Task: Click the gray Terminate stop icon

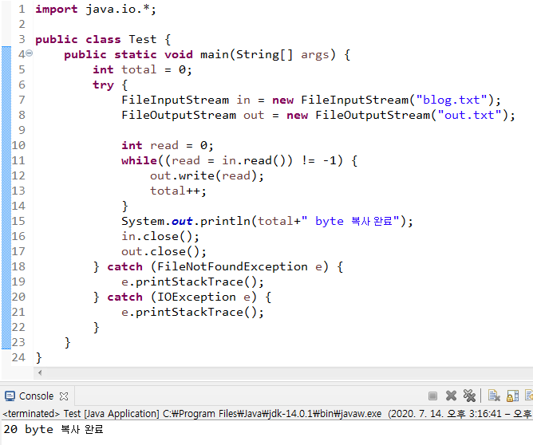Action: point(432,396)
